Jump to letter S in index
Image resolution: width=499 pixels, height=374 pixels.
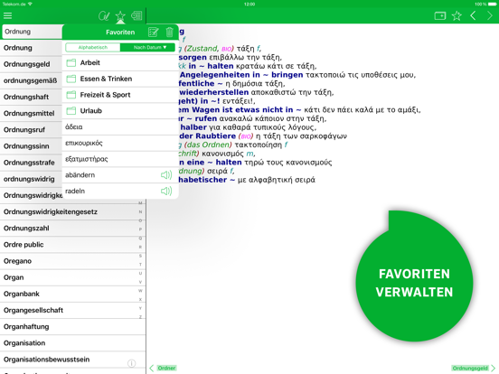pyautogui.click(x=140, y=256)
